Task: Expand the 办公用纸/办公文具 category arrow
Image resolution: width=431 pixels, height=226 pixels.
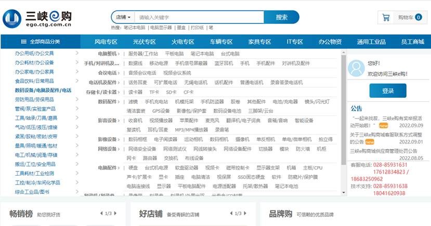Action: click(77, 53)
